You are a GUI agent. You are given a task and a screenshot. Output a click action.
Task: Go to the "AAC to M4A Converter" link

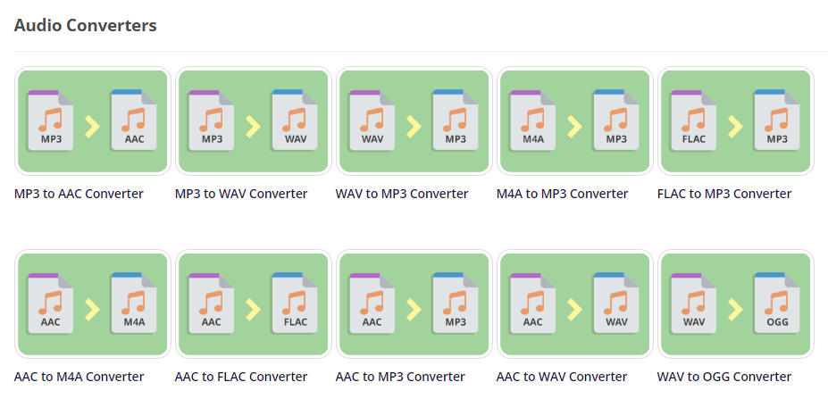[x=79, y=377]
